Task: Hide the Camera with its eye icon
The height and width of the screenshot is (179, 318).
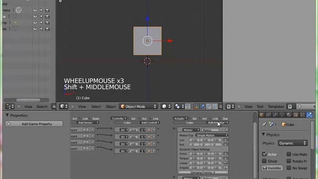Action: click(35, 10)
